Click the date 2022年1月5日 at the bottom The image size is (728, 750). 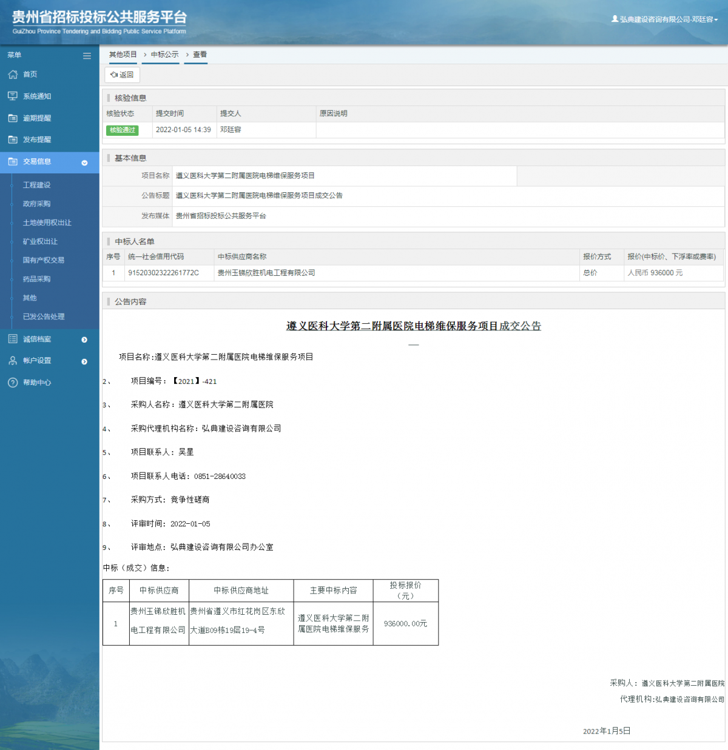coord(607,731)
